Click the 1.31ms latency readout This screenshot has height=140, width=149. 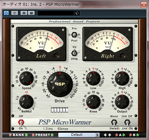click(x=48, y=129)
